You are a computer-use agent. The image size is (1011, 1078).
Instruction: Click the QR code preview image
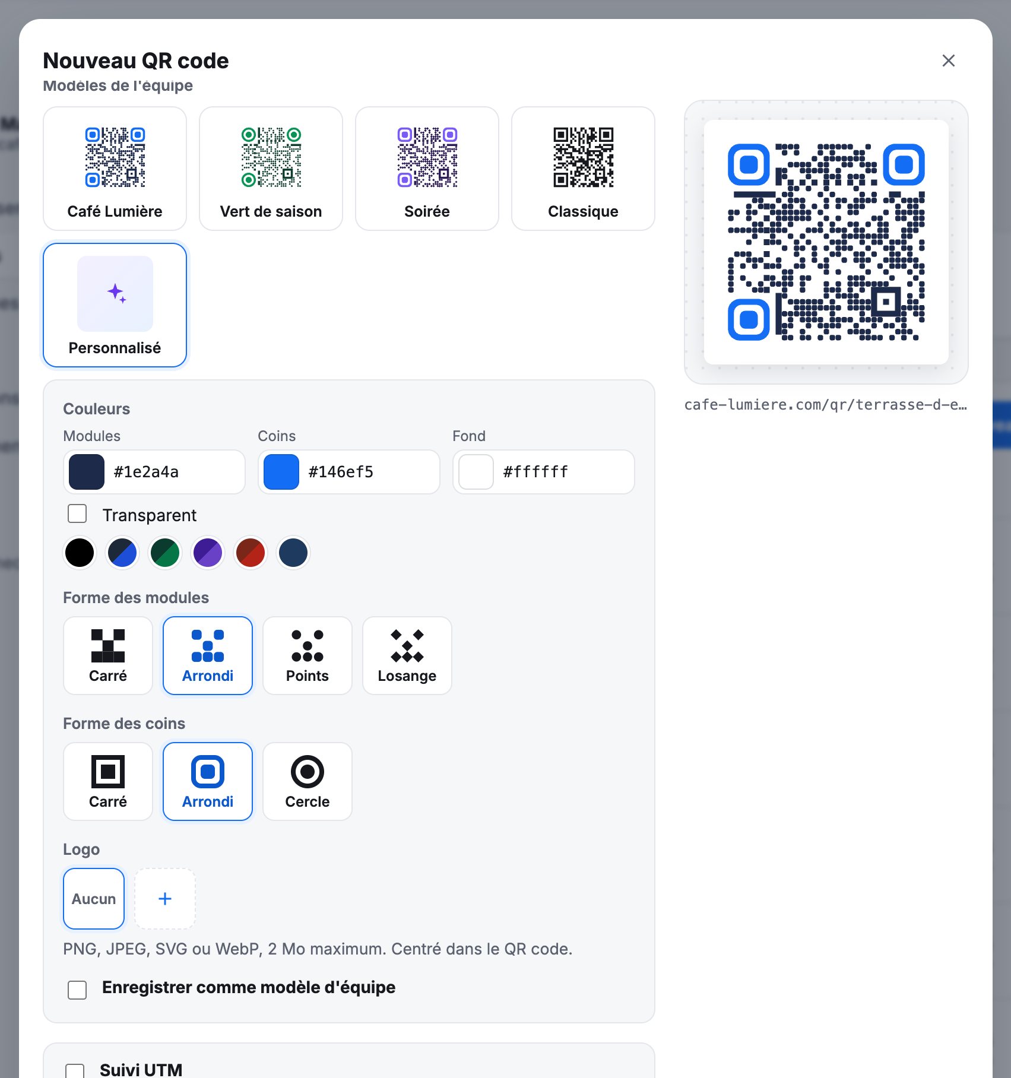(826, 242)
